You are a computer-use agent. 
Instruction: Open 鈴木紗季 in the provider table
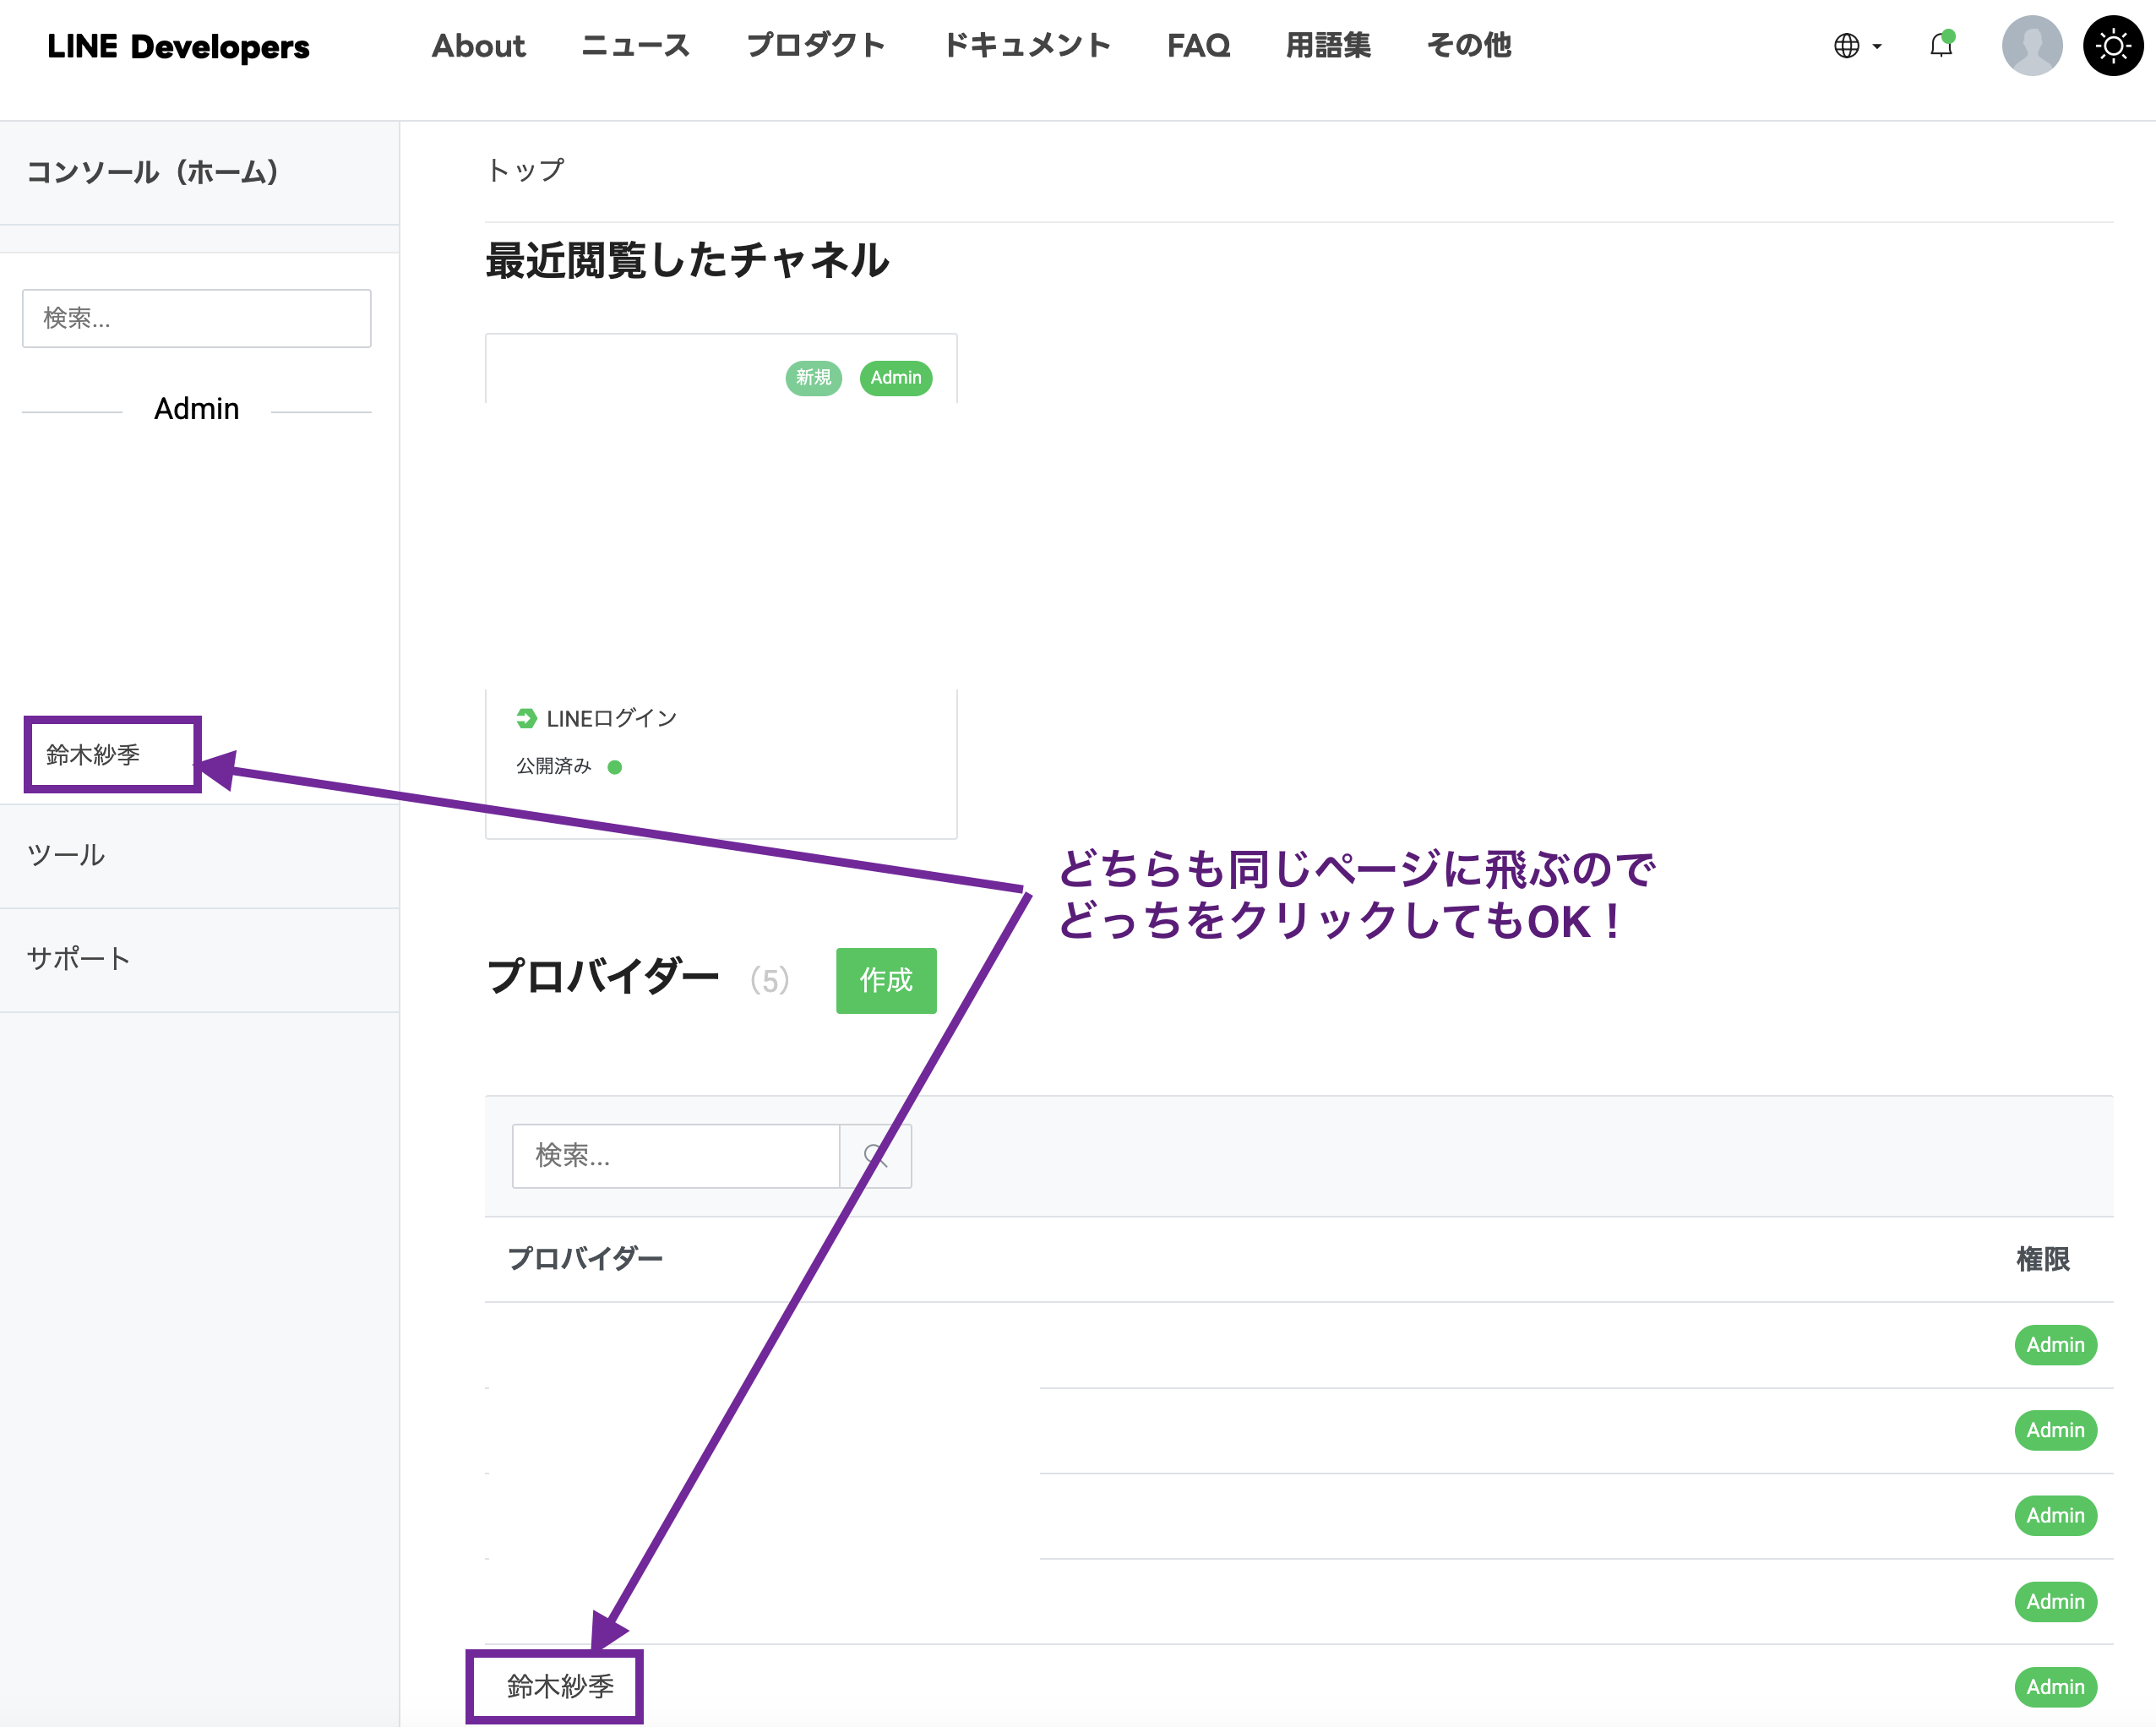[560, 1686]
